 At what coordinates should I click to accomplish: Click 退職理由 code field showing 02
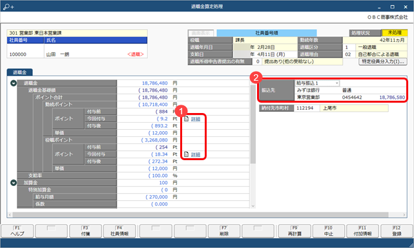(349, 54)
